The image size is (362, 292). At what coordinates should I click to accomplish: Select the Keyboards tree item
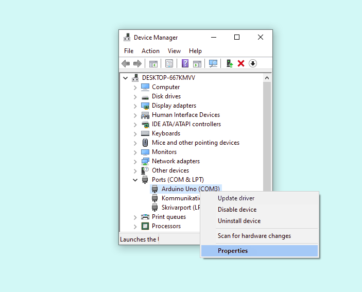click(166, 133)
